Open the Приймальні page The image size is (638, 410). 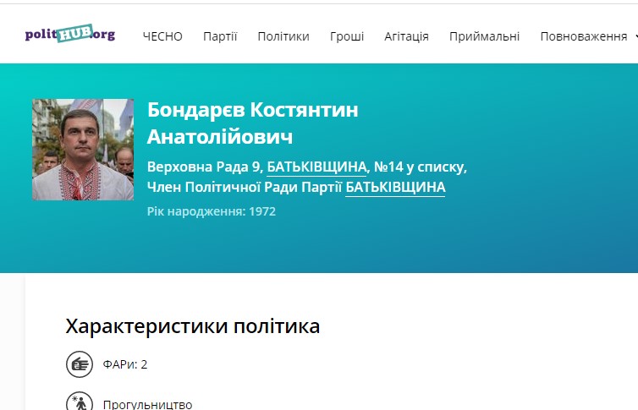484,36
